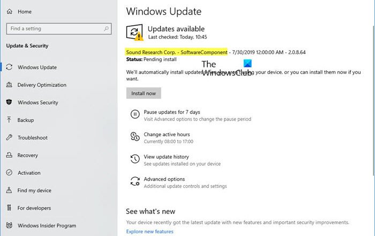Click the change active hours clock icon
Screen dimensions: 375x236
pyautogui.click(x=134, y=137)
